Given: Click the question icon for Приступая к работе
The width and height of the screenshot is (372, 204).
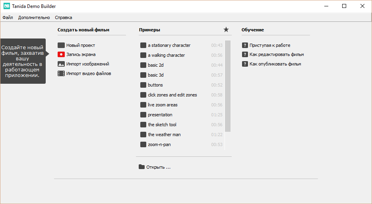Looking at the screenshot, I should [245, 45].
